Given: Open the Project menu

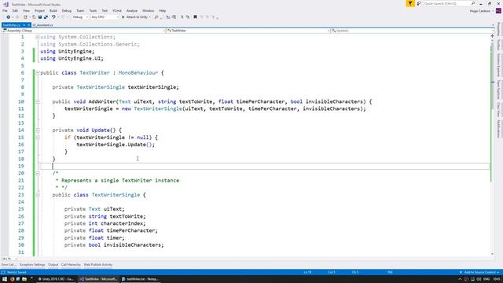Looking at the screenshot, I should (x=40, y=10).
